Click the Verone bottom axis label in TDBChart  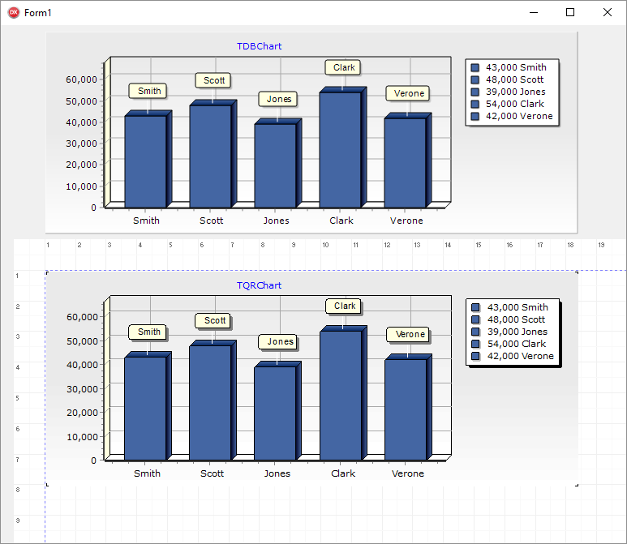tap(406, 221)
